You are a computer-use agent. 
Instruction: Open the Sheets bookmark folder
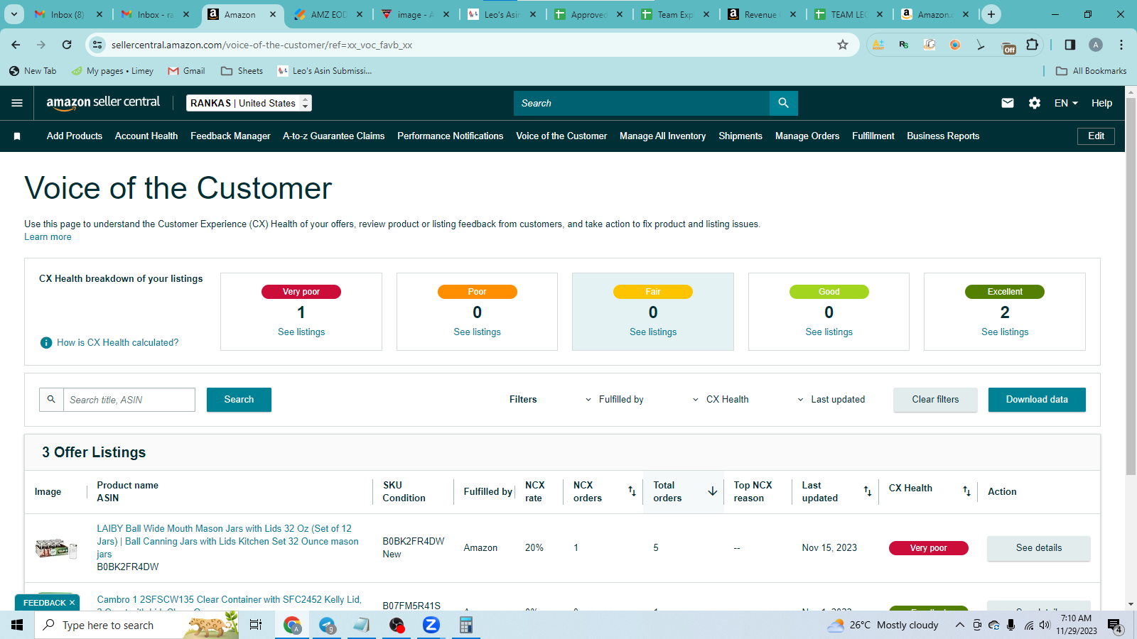click(x=242, y=71)
